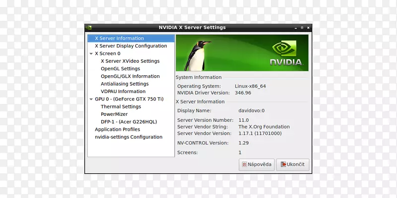Select DFP-1 (Acer G226HQL) display
This screenshot has width=397, height=198.
(x=129, y=122)
